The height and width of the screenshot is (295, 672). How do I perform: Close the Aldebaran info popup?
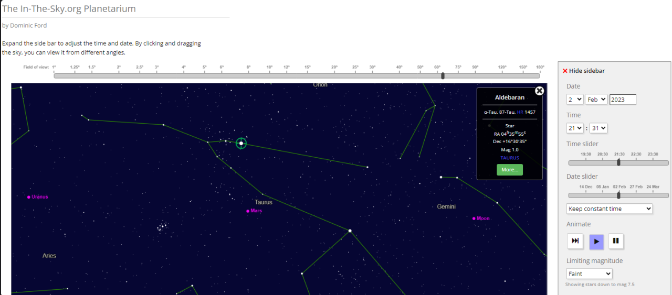pos(539,91)
